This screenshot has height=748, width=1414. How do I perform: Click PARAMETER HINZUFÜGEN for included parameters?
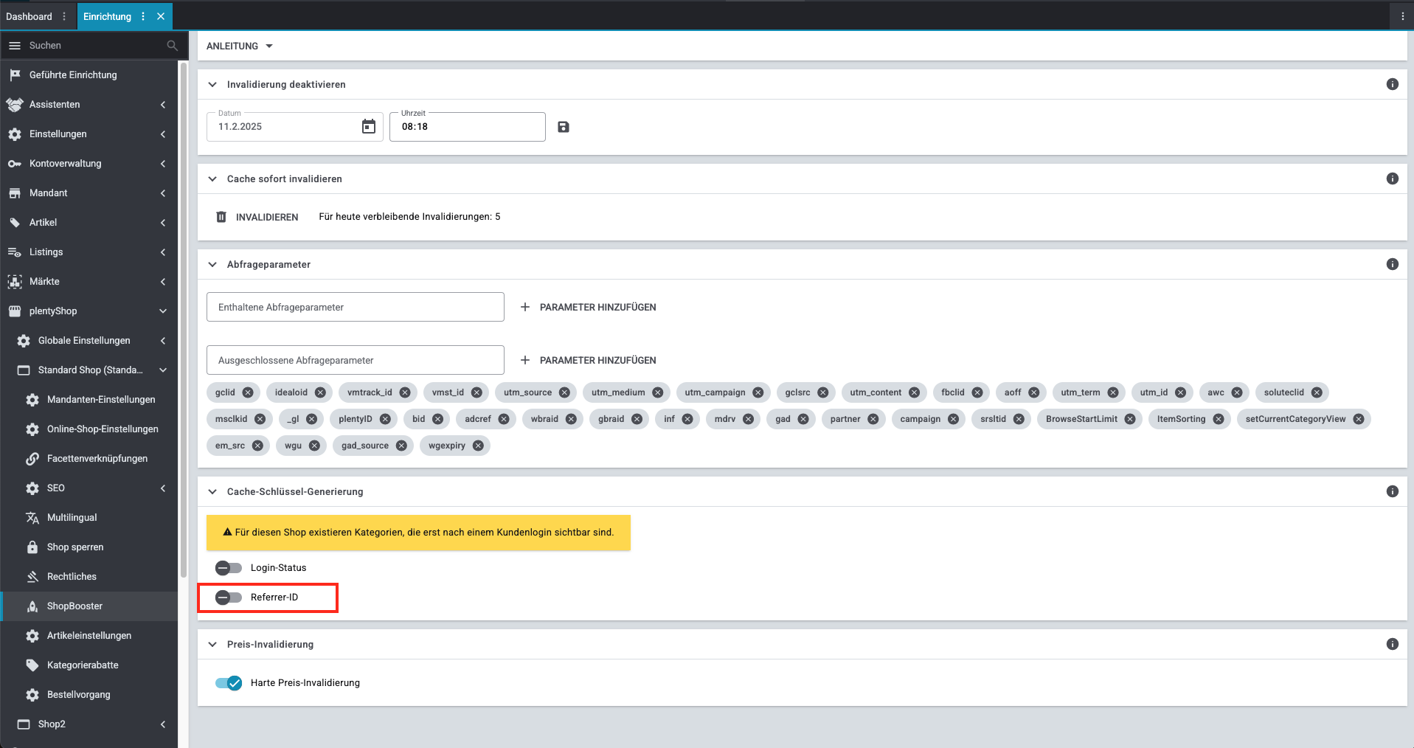[589, 307]
